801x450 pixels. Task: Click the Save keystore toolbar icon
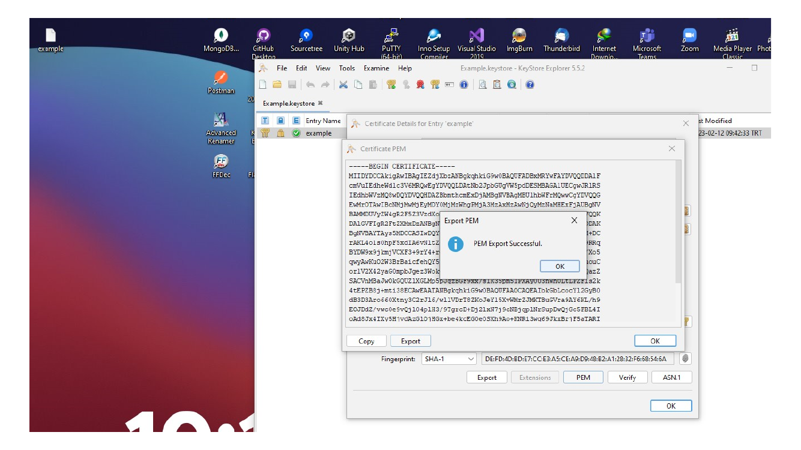tap(292, 85)
